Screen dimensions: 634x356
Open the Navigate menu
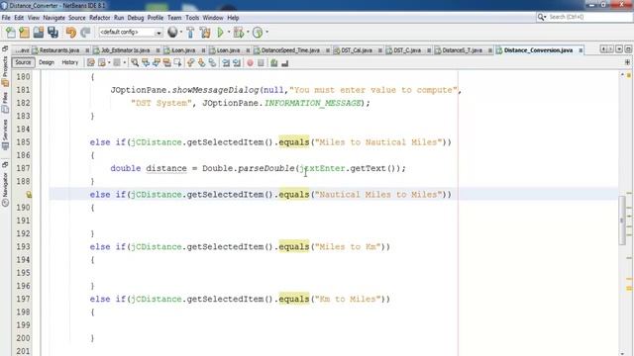[x=53, y=18]
